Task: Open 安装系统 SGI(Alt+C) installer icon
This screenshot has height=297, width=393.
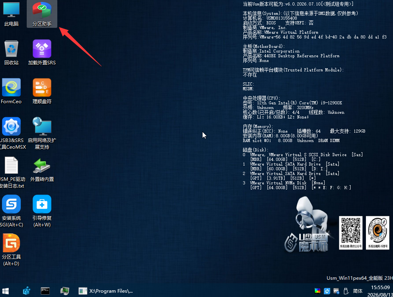Action: (11, 211)
